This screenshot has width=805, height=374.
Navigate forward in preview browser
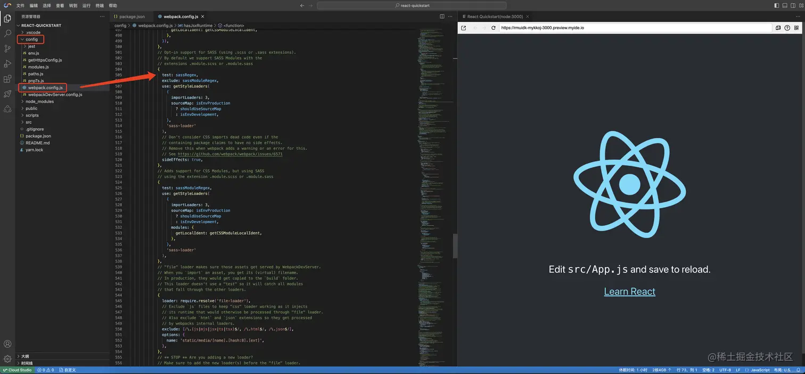[483, 28]
